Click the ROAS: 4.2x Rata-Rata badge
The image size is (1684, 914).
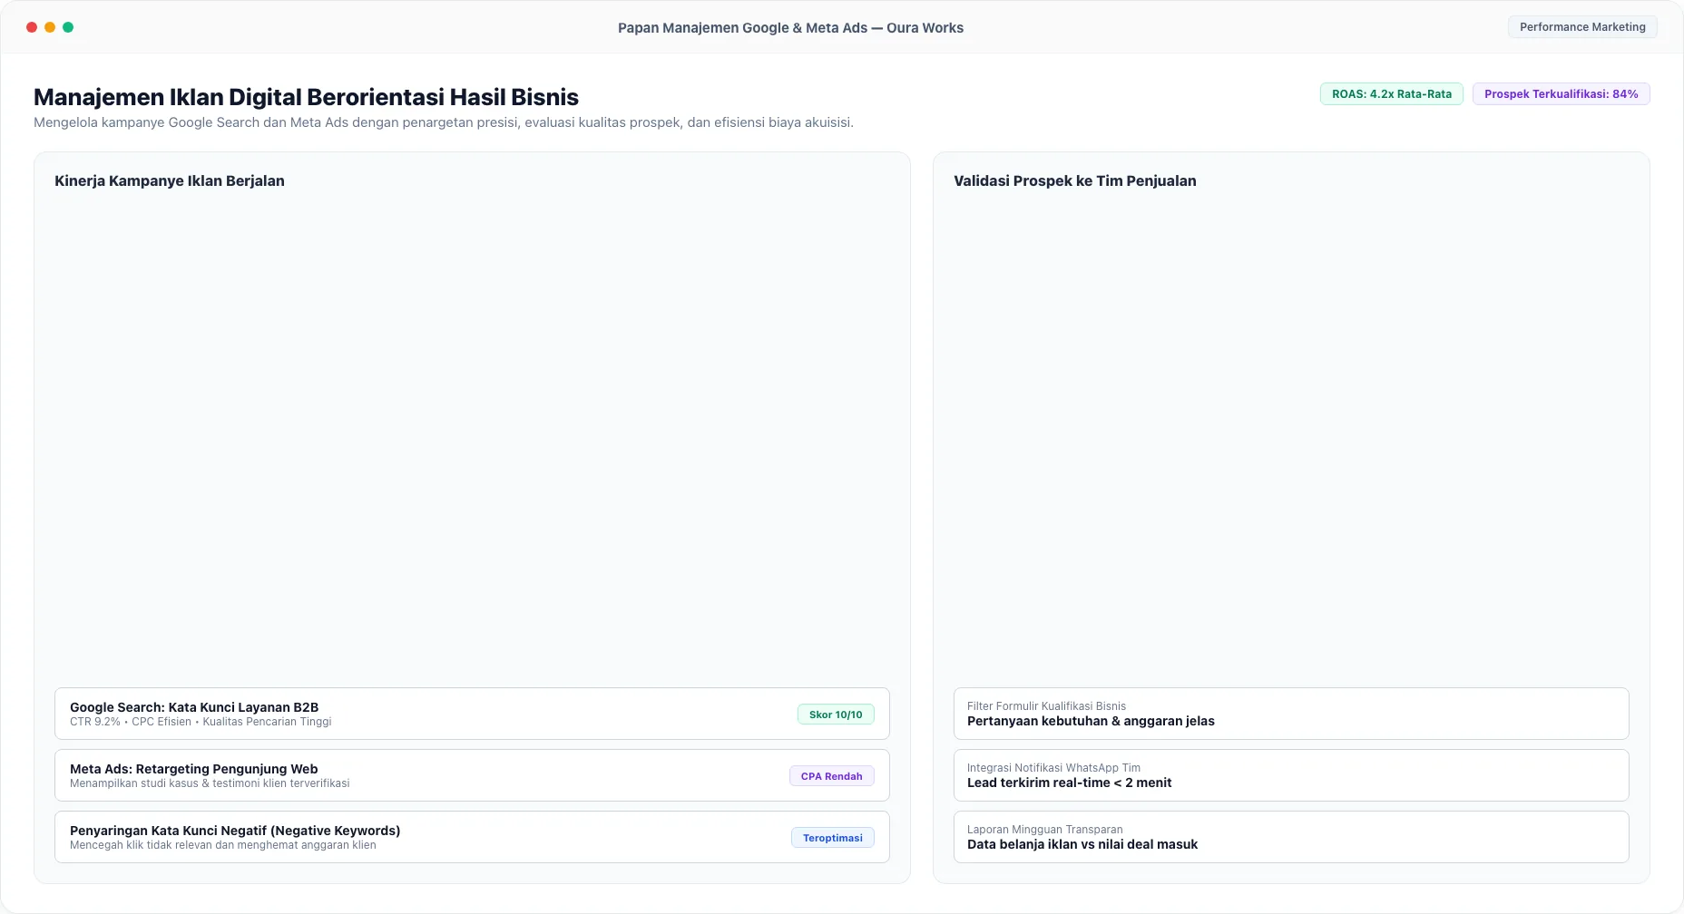pos(1391,94)
